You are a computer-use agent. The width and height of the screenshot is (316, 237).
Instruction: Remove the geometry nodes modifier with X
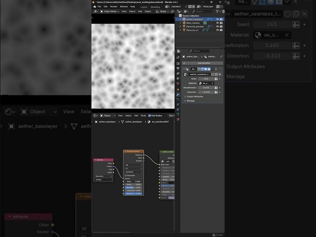216,69
